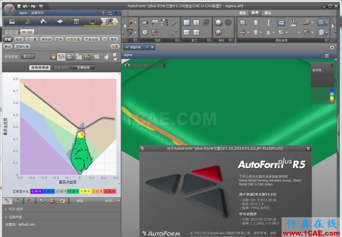Select the four-pane window layout icon

[x=196, y=32]
